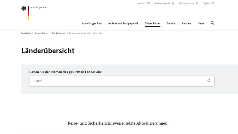Screen dimensions: 238x134
Task: Click the envelope icon beside Kontakt
Action: pyautogui.click(x=149, y=3)
